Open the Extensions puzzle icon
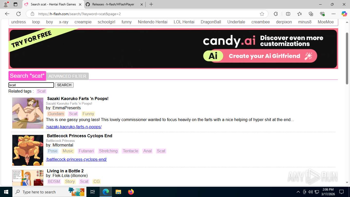350x197 pixels. pos(276,14)
